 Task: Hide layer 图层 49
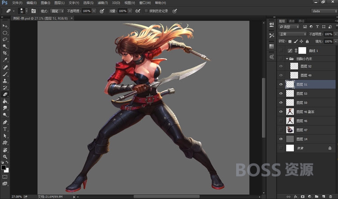pyautogui.click(x=281, y=75)
